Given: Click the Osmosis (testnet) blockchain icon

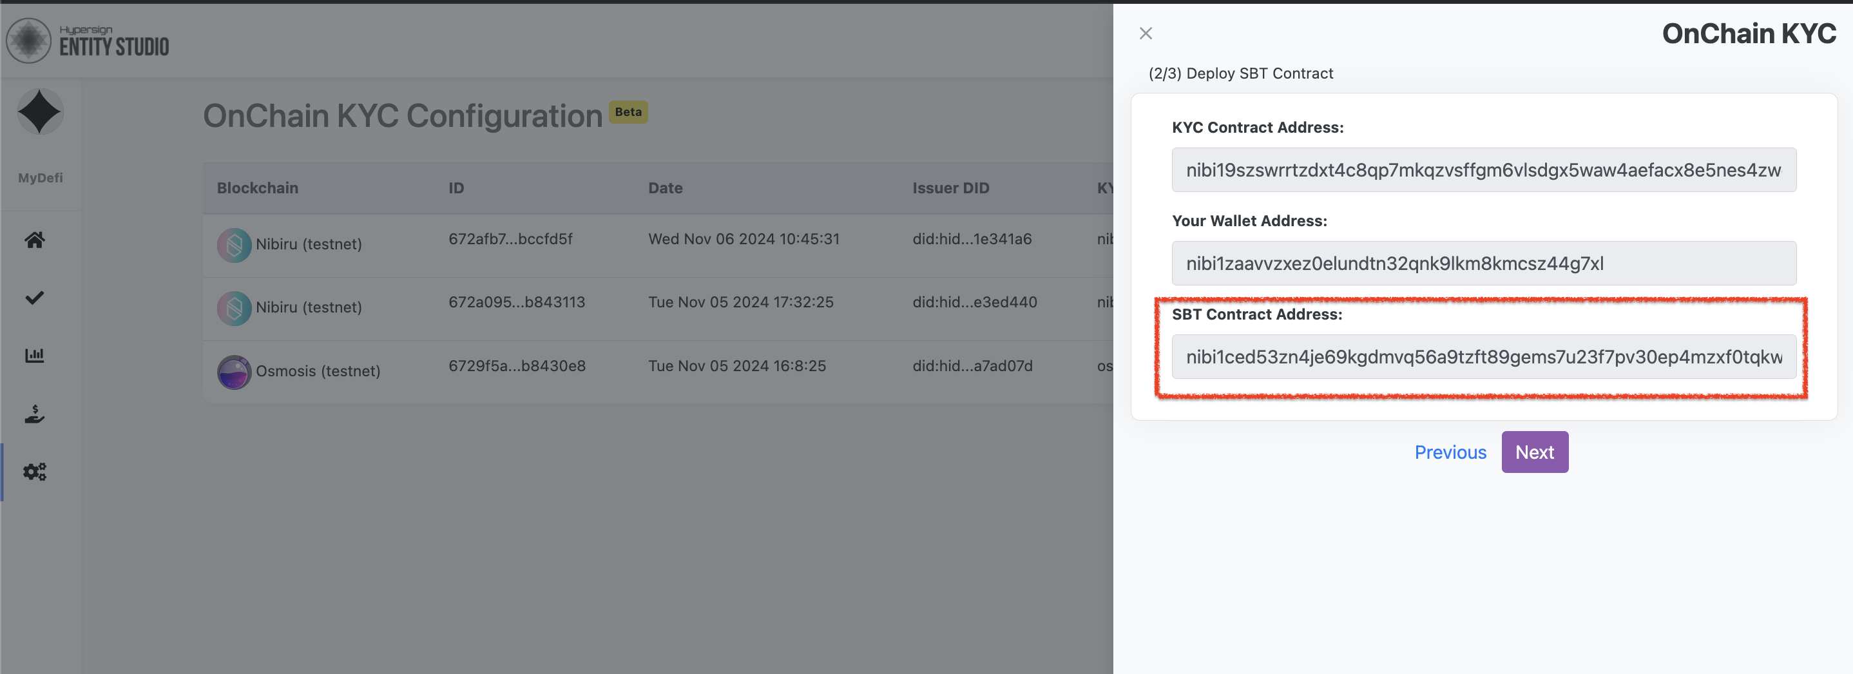Looking at the screenshot, I should coord(234,372).
